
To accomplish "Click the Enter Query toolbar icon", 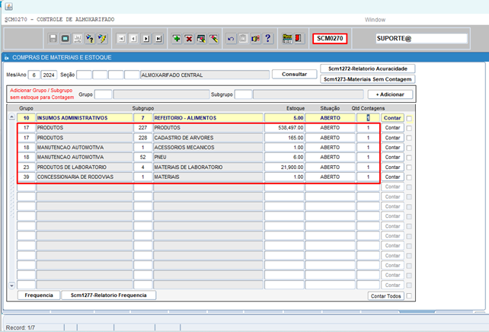I will [90, 38].
